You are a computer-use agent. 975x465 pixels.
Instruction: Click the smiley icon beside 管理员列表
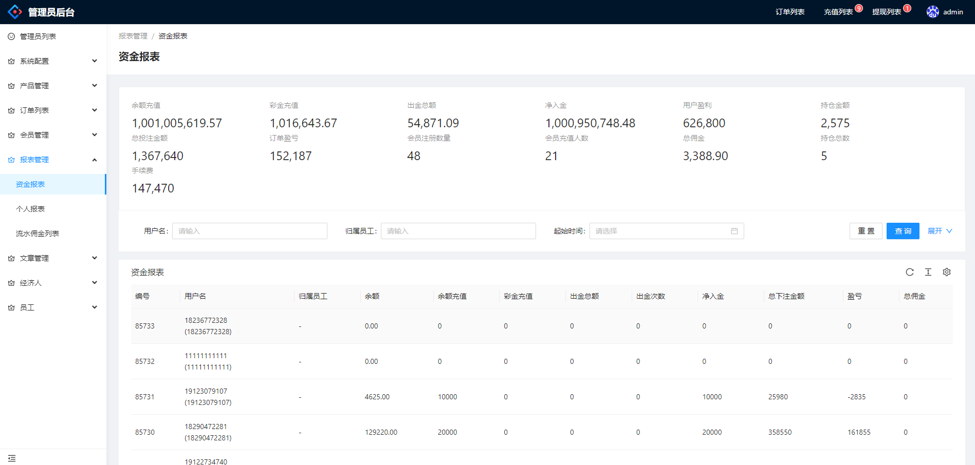[10, 36]
